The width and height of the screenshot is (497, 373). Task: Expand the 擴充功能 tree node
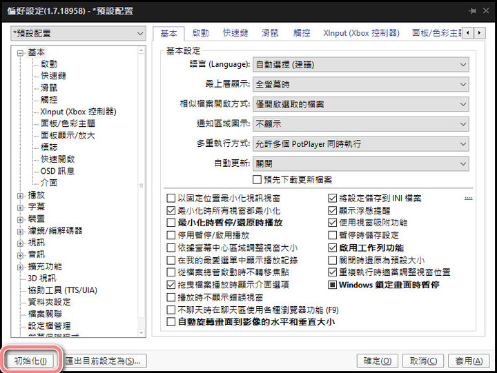tap(20, 268)
